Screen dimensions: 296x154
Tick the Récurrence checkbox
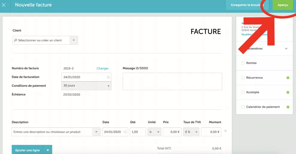(243, 78)
